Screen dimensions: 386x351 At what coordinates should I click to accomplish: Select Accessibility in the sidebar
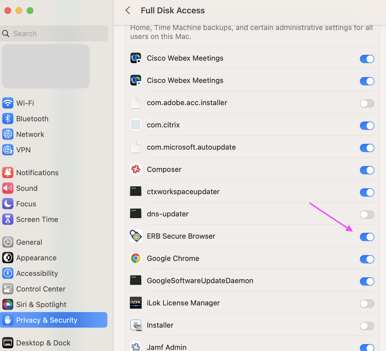37,273
